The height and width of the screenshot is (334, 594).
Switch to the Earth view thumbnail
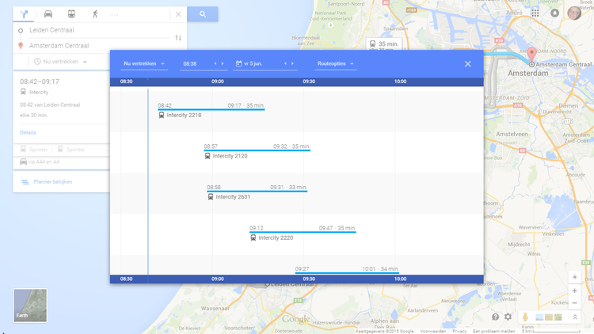coord(30,306)
